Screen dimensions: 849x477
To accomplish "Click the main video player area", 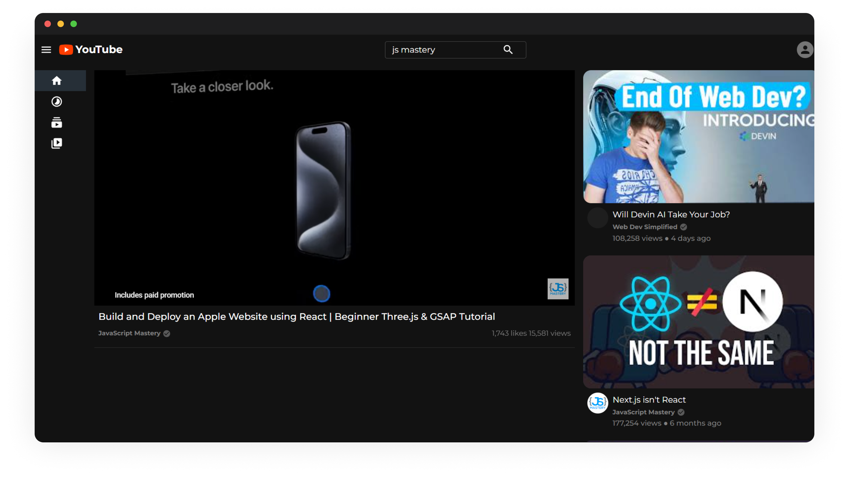I will pos(334,188).
